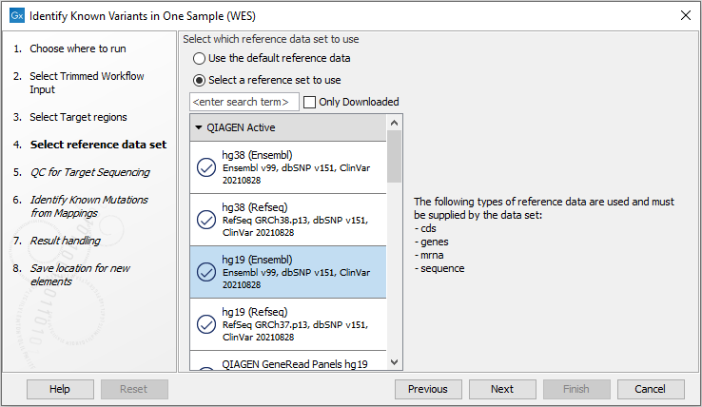Click the Reset button
The image size is (702, 407).
pos(134,389)
